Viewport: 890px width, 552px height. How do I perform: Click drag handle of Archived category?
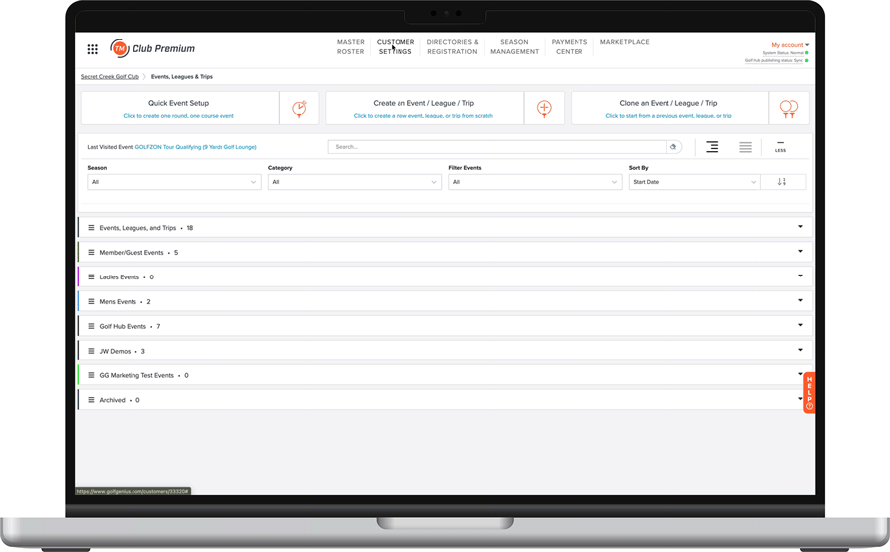tap(91, 400)
